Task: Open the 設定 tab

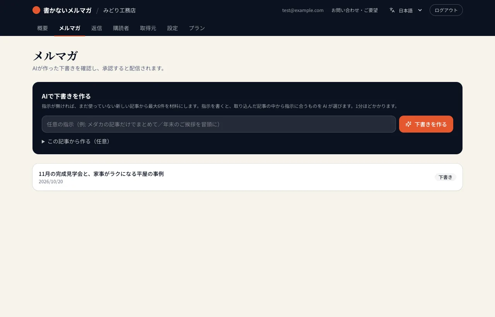Action: pos(172,28)
